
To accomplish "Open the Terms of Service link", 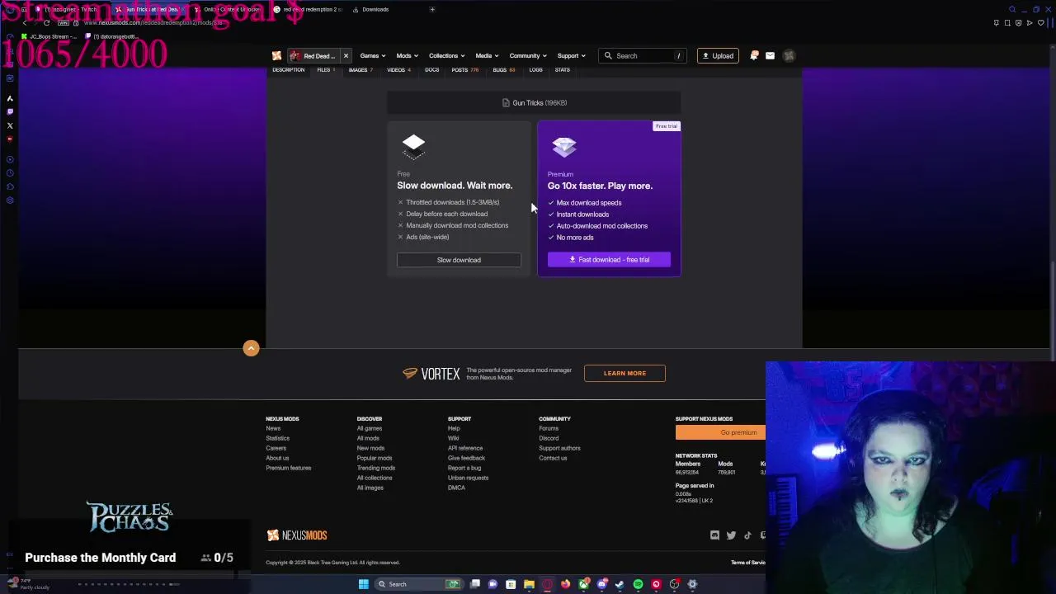I will point(748,563).
